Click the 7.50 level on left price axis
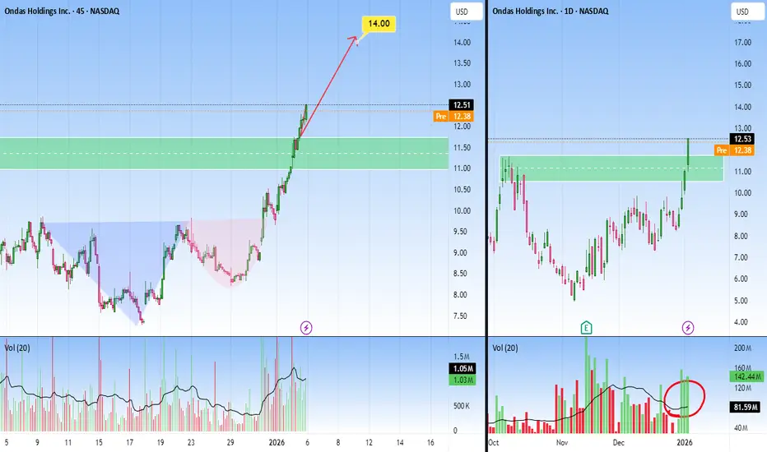This screenshot has width=767, height=452. [x=460, y=316]
